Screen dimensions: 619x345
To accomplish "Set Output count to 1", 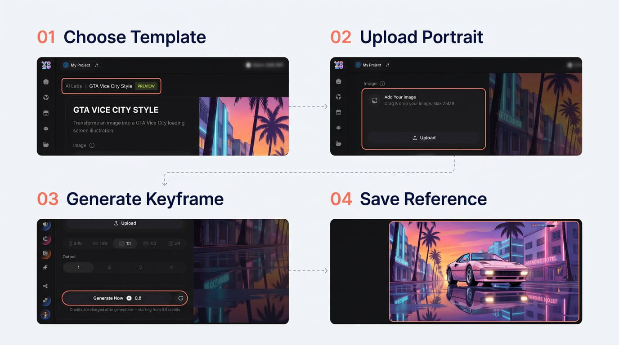I will tap(78, 267).
